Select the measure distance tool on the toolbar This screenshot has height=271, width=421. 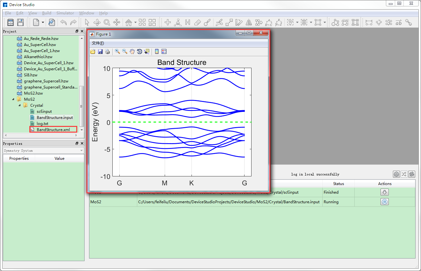click(x=369, y=22)
